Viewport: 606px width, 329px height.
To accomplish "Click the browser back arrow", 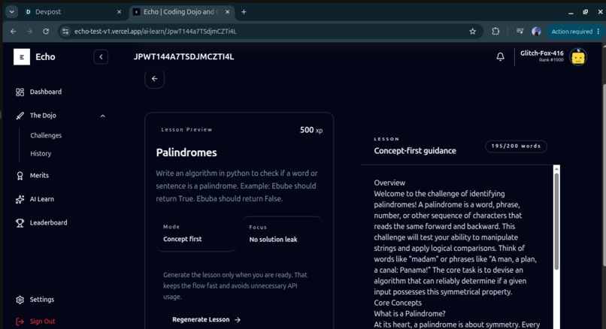I will [x=14, y=32].
